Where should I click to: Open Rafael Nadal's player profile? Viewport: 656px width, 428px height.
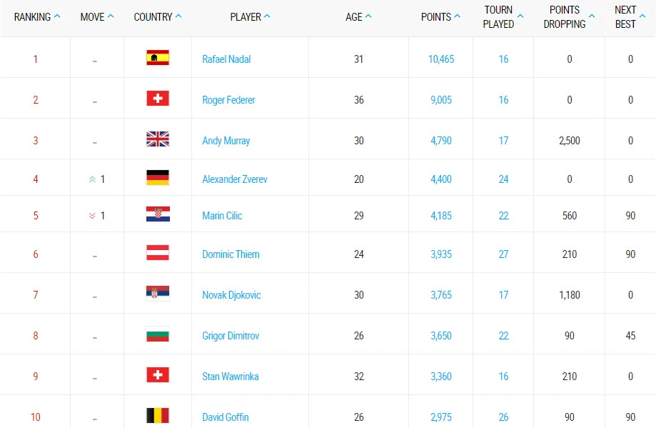[x=226, y=59]
